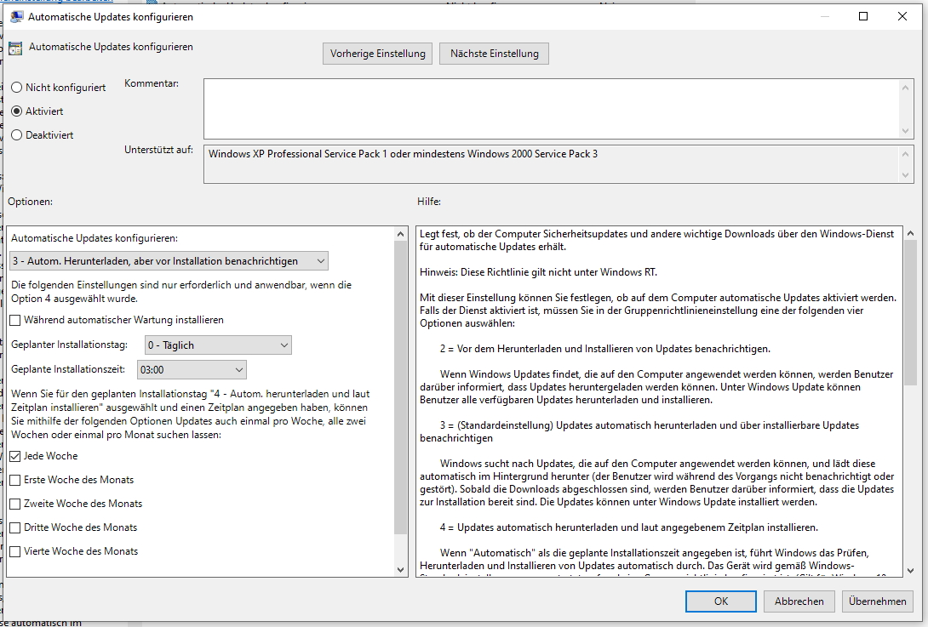Screen dimensions: 928x627
Task: Click the Hilfe label
Action: point(429,202)
